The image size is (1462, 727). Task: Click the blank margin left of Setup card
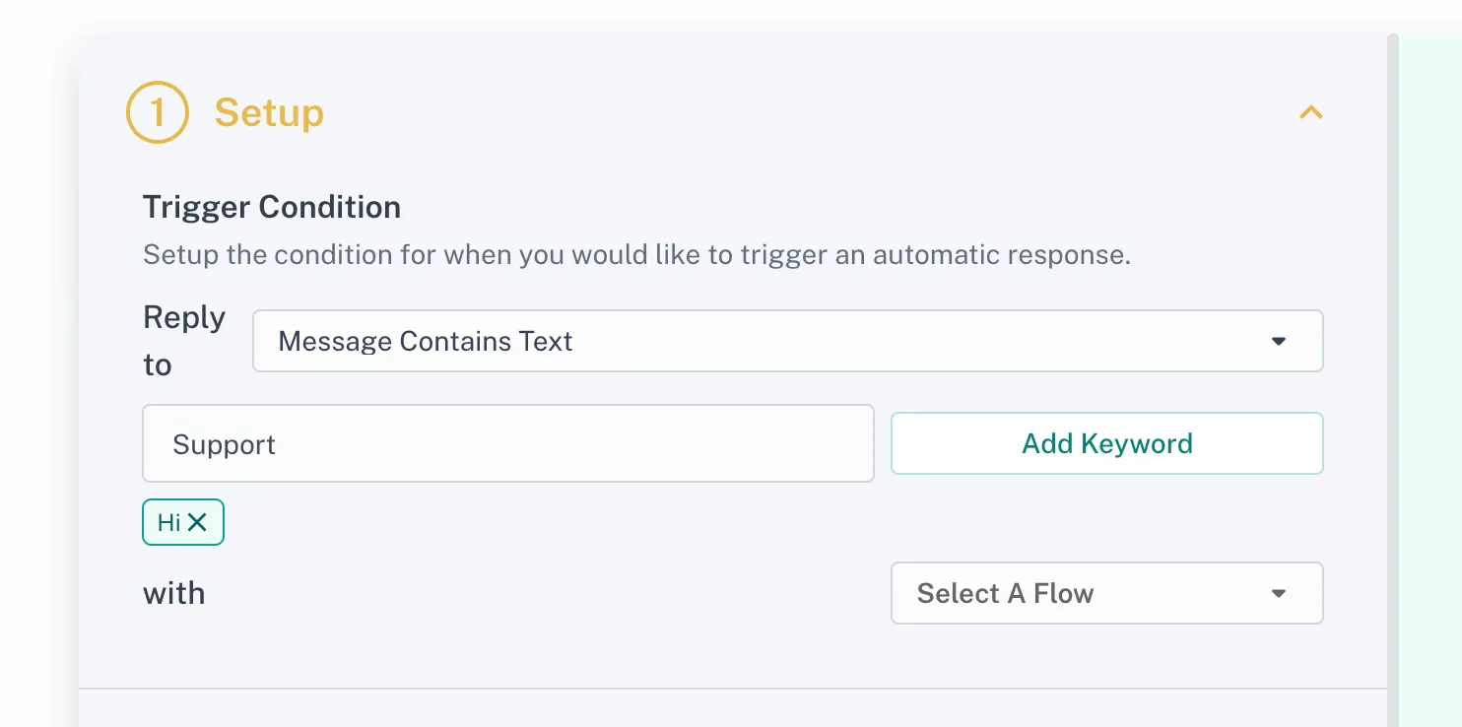[37, 394]
